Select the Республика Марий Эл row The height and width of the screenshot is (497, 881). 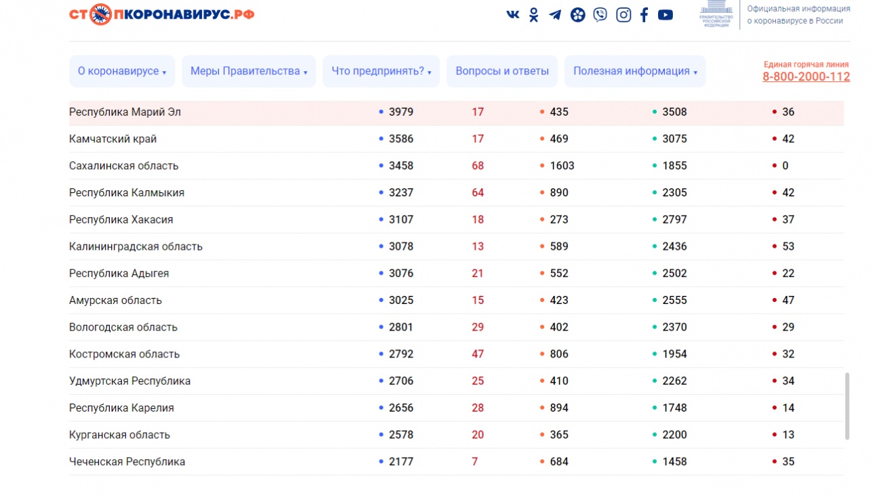point(125,112)
